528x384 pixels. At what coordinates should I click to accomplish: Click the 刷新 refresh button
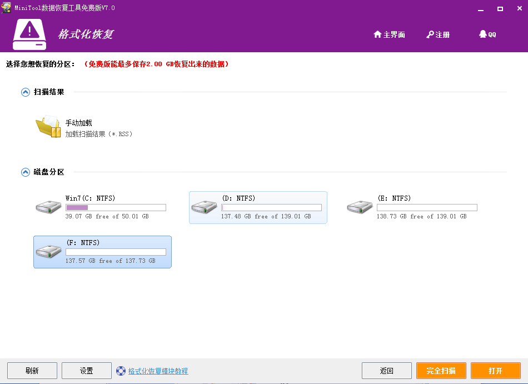tap(32, 371)
